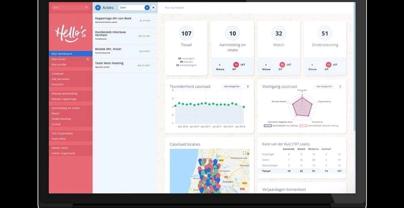This screenshot has width=404, height=208.
Task: Open Inzichten in the sidebar
Action: [58, 84]
